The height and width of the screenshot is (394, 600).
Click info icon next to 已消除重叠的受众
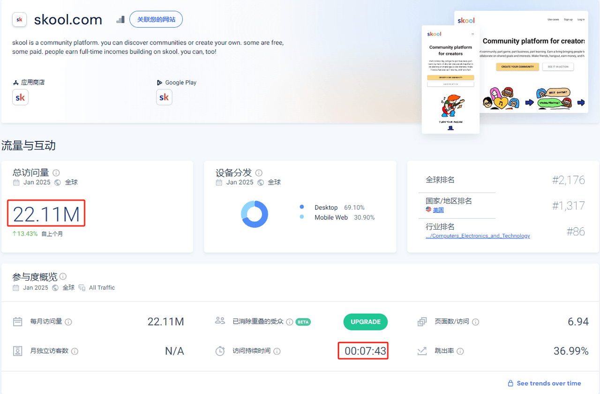pos(289,322)
